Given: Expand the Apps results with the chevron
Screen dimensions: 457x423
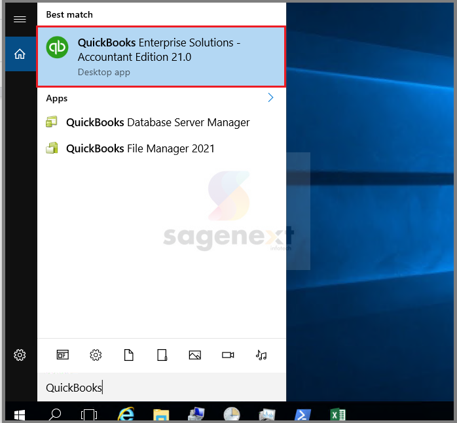Looking at the screenshot, I should tap(270, 97).
